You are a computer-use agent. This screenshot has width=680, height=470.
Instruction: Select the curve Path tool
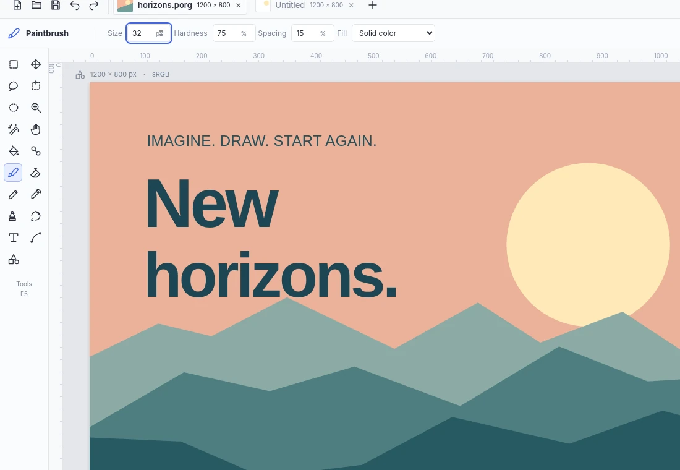tap(36, 238)
